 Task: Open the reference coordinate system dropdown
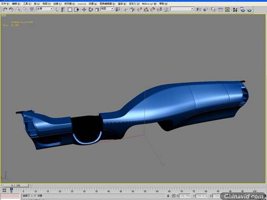(x=107, y=9)
